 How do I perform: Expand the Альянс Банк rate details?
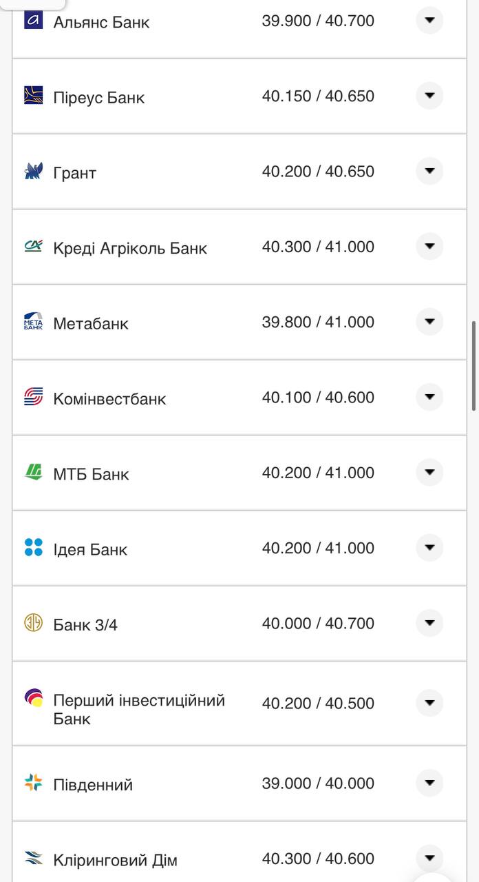429,21
